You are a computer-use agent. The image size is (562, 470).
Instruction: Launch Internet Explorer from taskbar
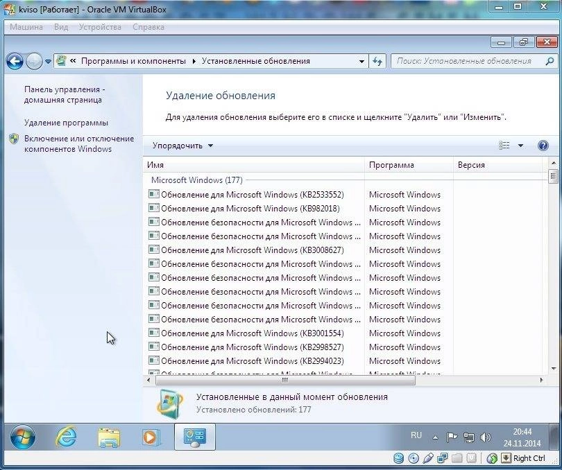(66, 437)
